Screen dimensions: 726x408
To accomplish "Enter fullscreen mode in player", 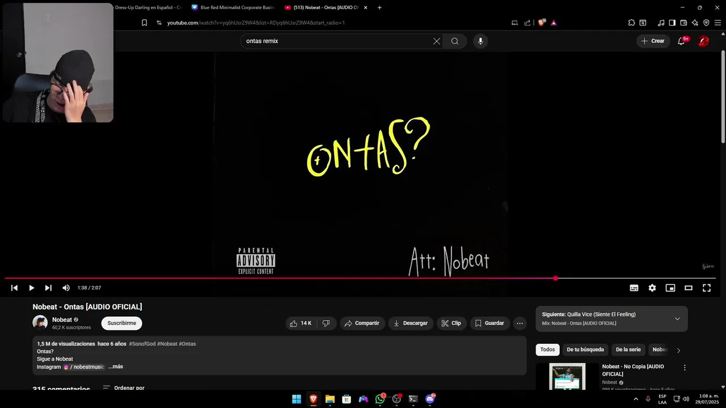I will pyautogui.click(x=707, y=288).
